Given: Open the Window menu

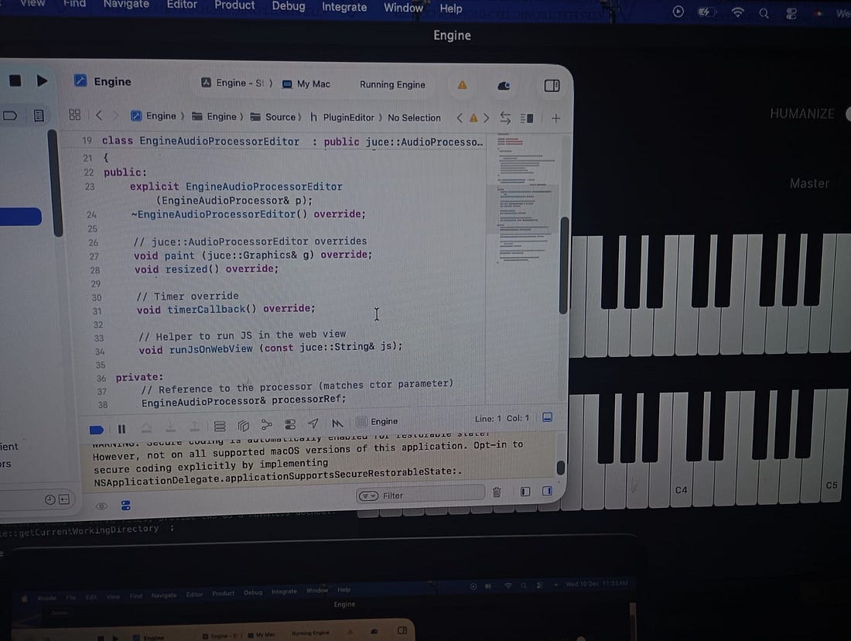Looking at the screenshot, I should click(x=403, y=8).
